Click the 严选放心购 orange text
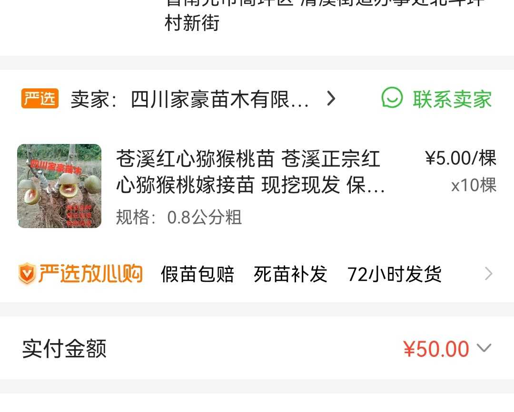Screen dimensions: 514x412 pos(91,274)
